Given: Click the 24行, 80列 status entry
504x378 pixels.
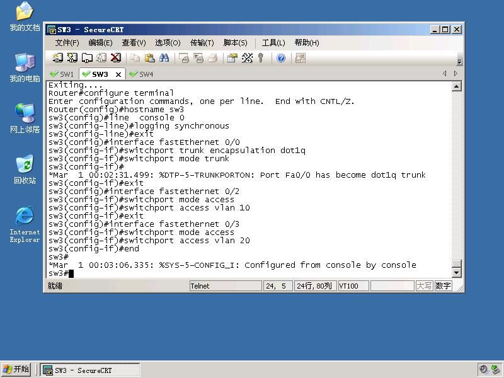Looking at the screenshot, I should [314, 286].
